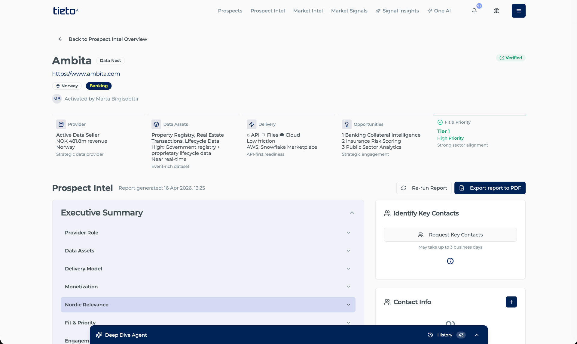Open the Prospects nav item

click(x=230, y=11)
